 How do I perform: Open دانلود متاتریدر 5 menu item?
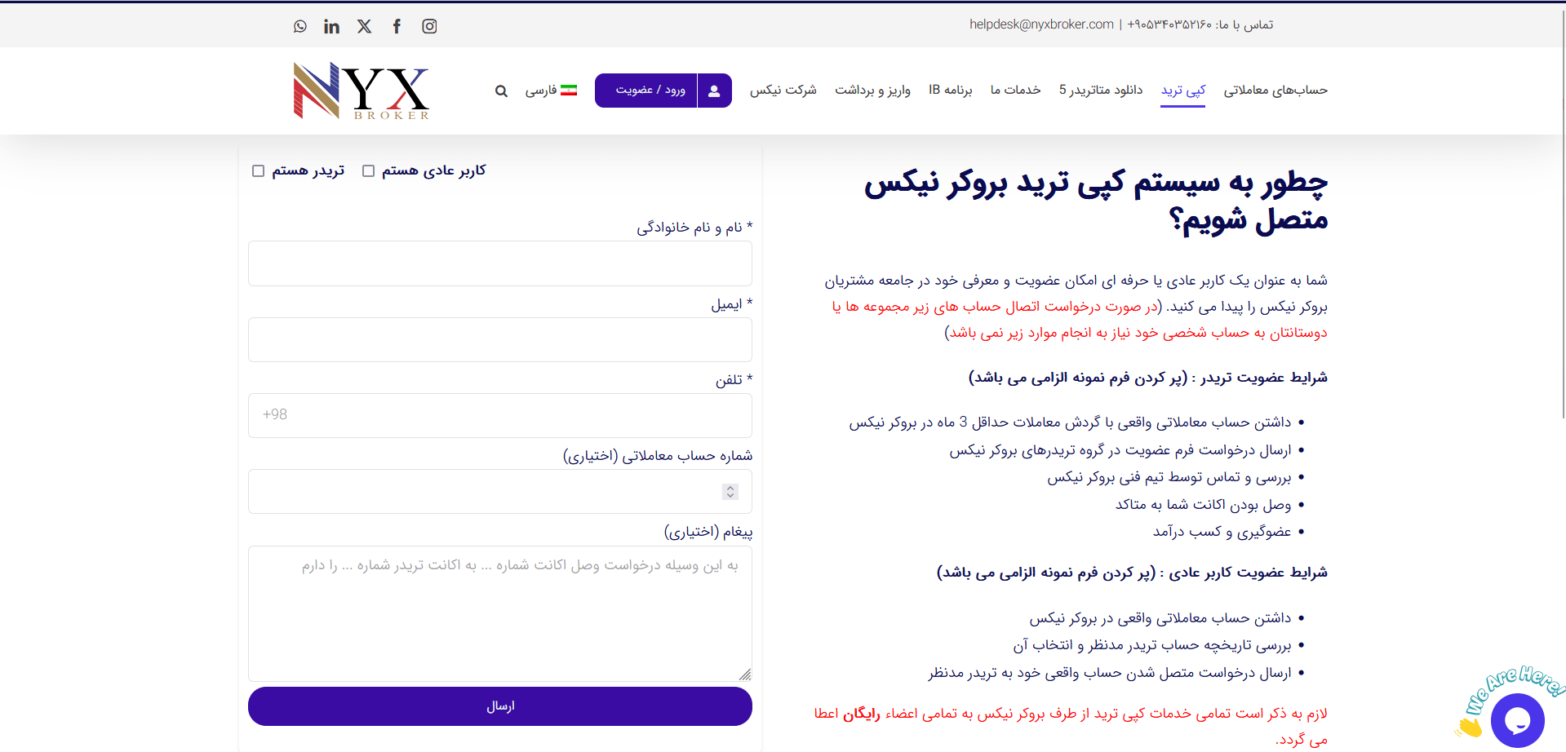coord(1101,90)
